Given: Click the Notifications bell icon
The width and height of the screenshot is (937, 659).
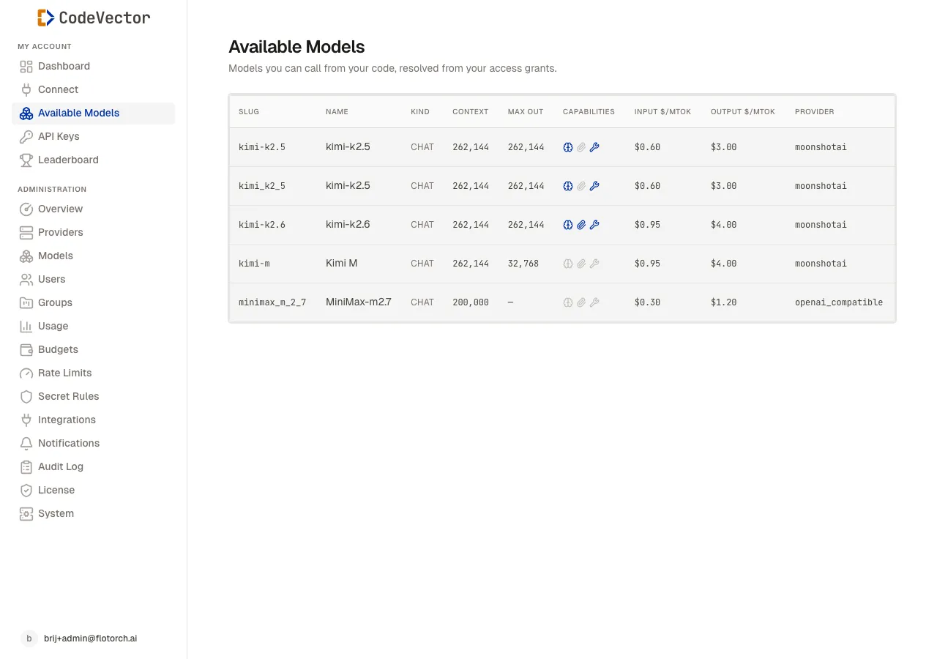Looking at the screenshot, I should click(26, 444).
